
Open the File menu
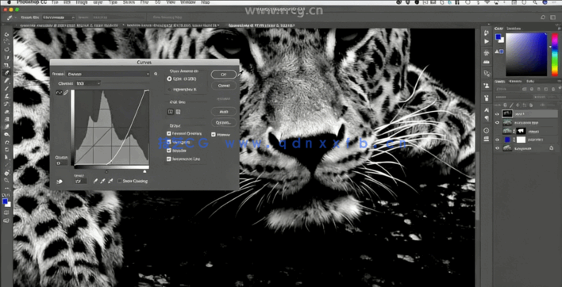[x=55, y=2]
